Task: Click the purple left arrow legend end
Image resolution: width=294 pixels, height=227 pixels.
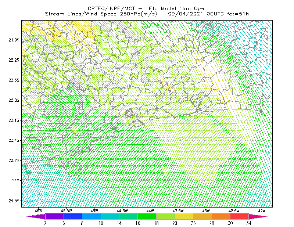Action: coord(36,216)
